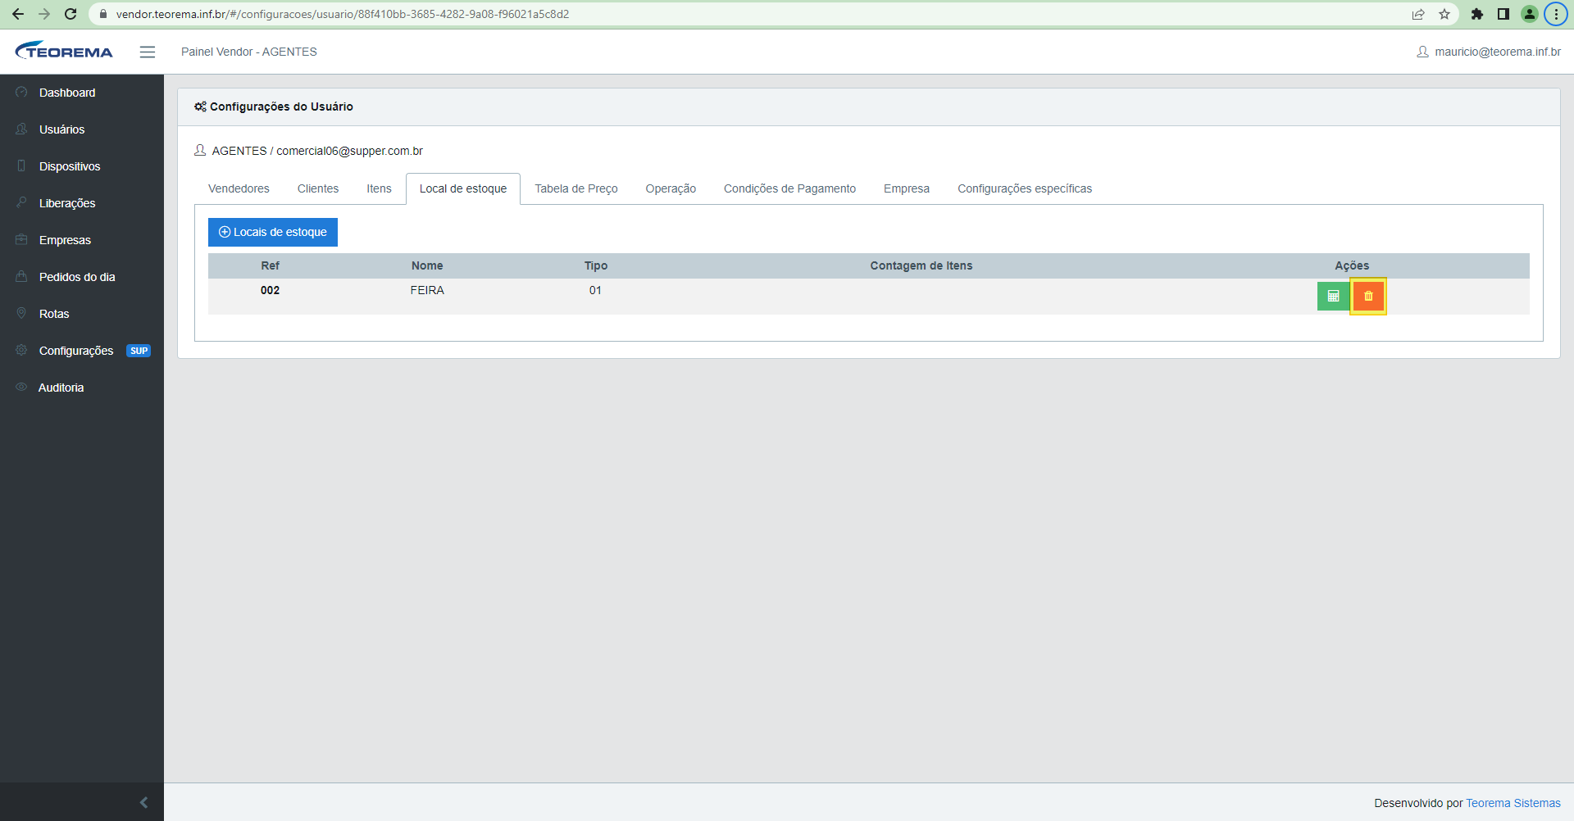
Task: Open Chrome profile avatar
Action: [x=1530, y=14]
